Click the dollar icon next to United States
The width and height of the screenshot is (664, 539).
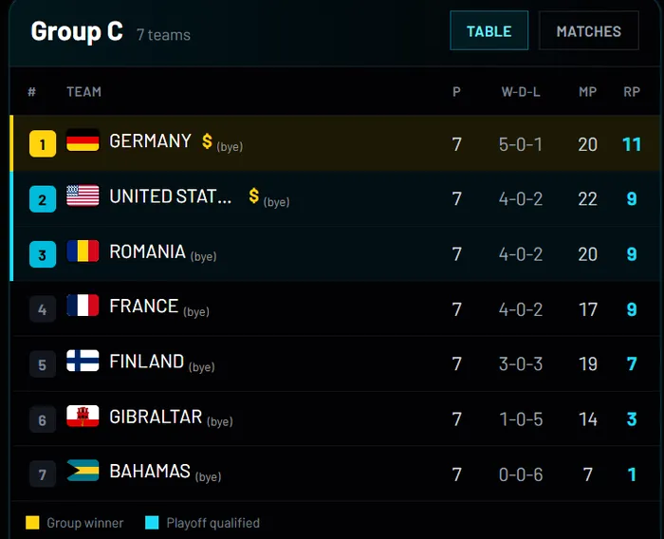[x=253, y=195]
